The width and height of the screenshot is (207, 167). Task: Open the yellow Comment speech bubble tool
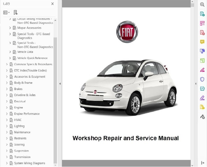[202, 42]
